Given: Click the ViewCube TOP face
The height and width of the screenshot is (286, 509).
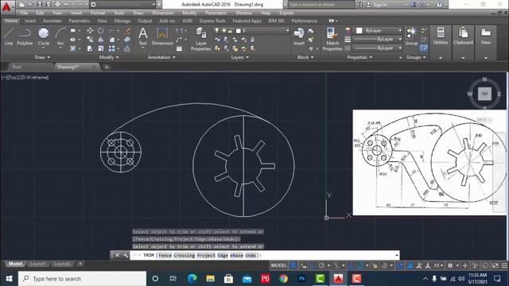Looking at the screenshot, I should 484,94.
